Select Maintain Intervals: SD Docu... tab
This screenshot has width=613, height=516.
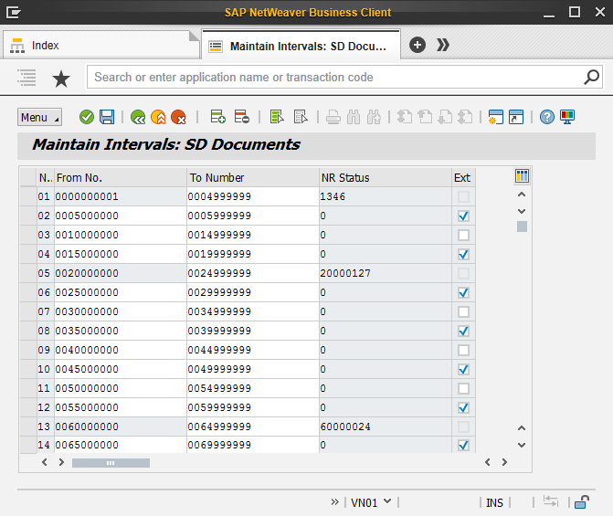pos(301,46)
